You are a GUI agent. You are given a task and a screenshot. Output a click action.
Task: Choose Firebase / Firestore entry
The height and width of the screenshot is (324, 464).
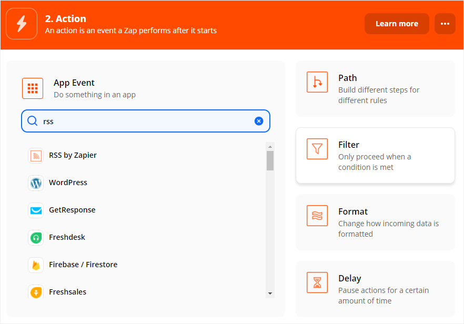pos(83,265)
